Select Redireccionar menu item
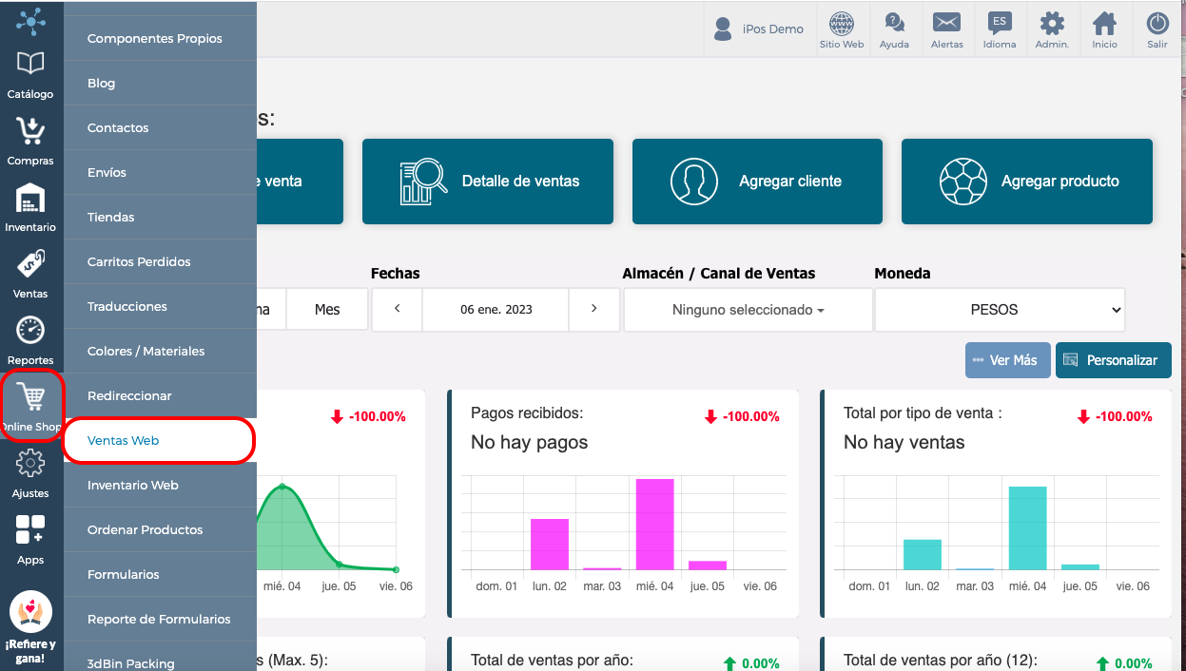1186x671 pixels. tap(160, 396)
